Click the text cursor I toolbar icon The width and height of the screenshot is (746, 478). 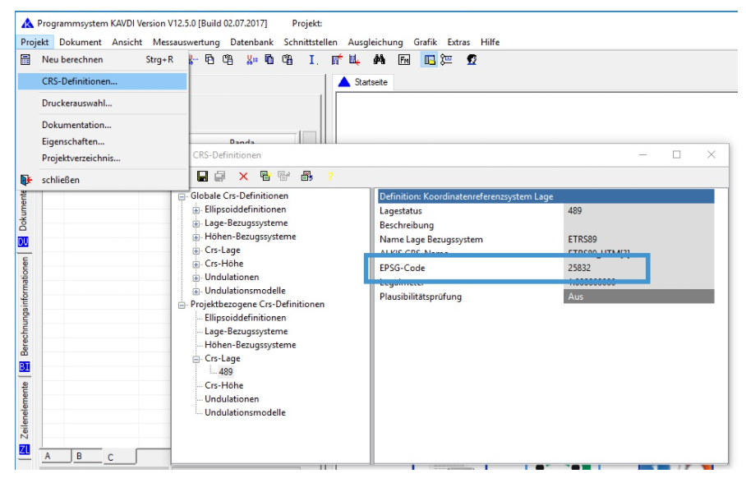(x=313, y=60)
